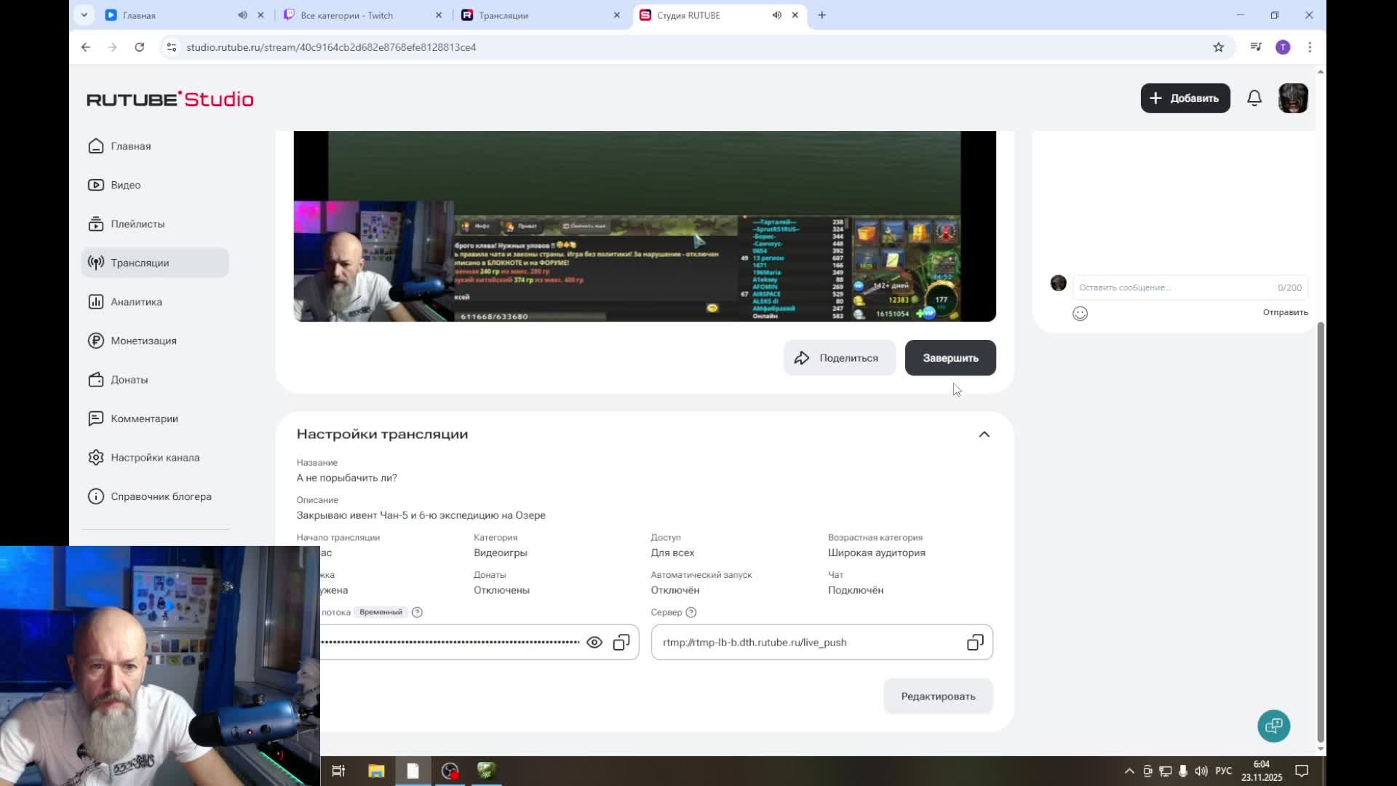This screenshot has height=786, width=1397.
Task: Click the page vertical scrollbar
Action: coord(1321,531)
